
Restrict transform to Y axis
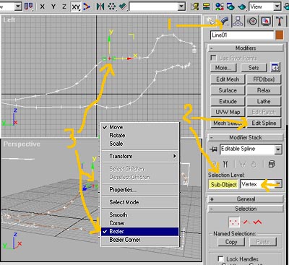pos(53,6)
